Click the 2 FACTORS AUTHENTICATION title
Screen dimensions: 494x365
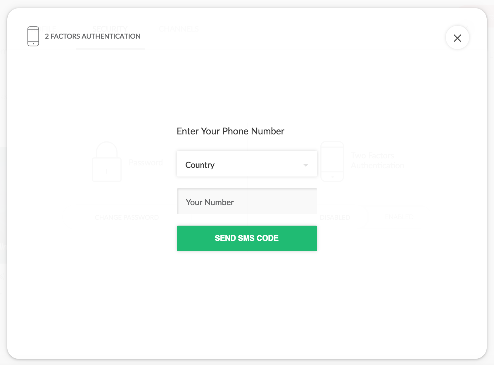93,36
